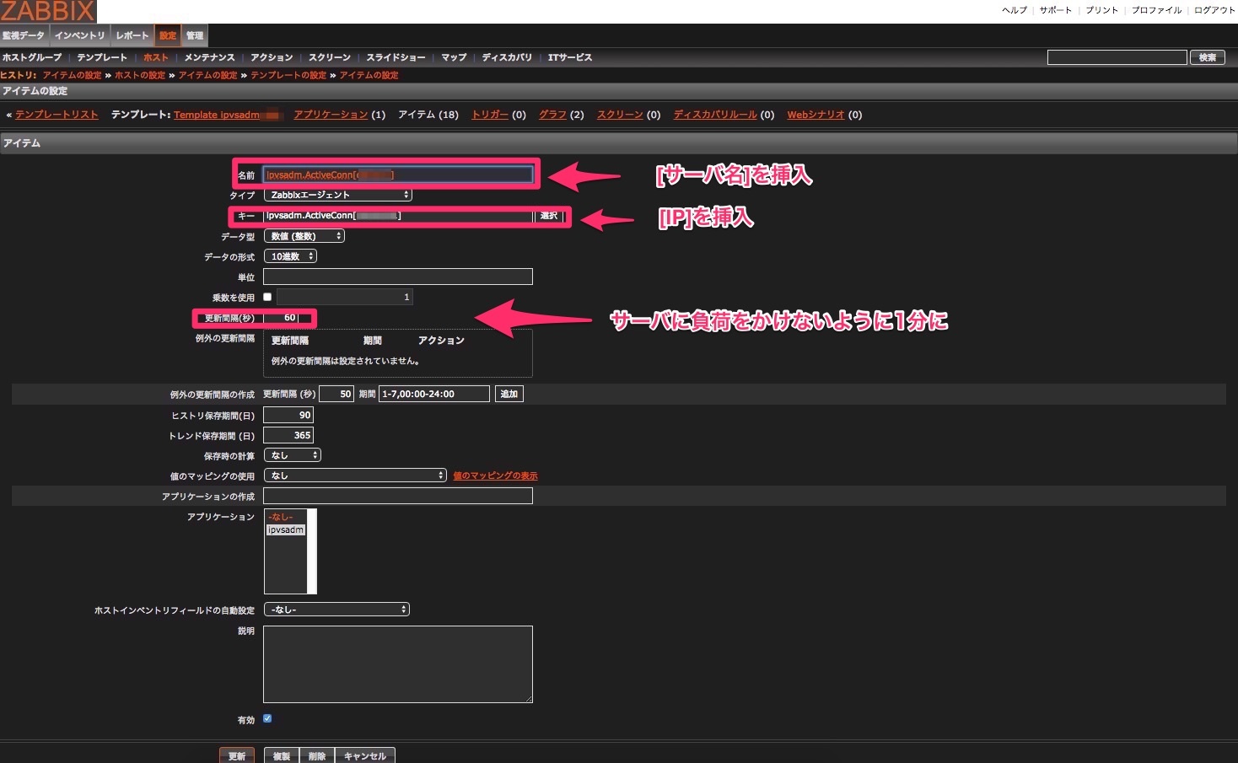Image resolution: width=1238 pixels, height=763 pixels.
Task: Open the タイプ Zabbixエージェント dropdown
Action: click(337, 195)
